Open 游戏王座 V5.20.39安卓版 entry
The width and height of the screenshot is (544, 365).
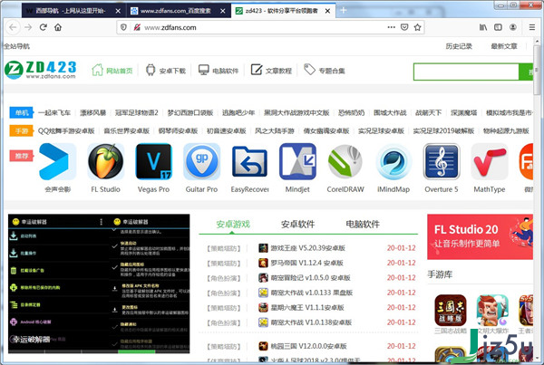point(307,248)
